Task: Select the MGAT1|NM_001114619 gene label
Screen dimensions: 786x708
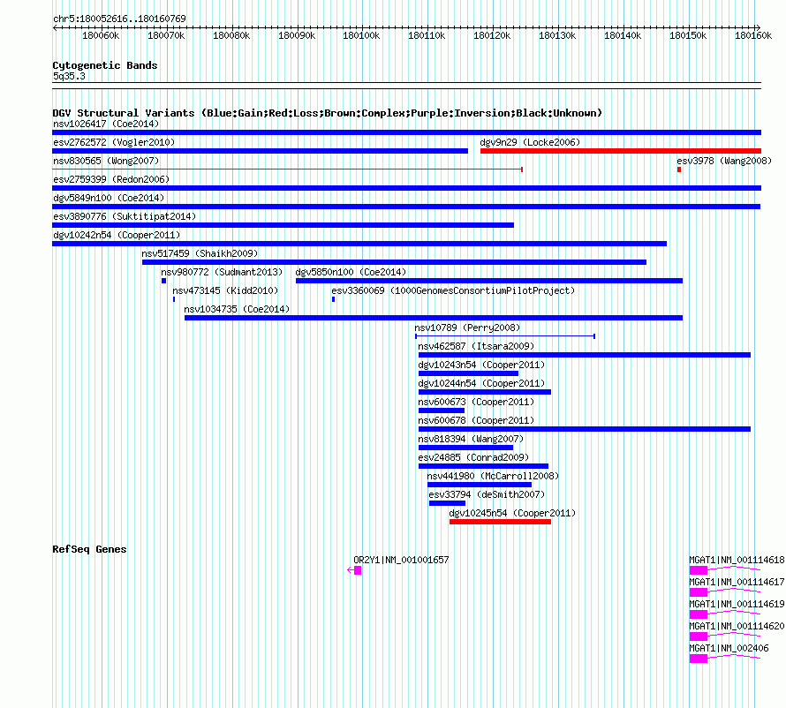Action: point(737,604)
